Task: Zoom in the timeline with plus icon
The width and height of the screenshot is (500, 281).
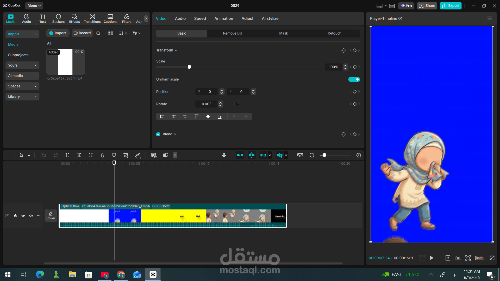Action: (359, 155)
